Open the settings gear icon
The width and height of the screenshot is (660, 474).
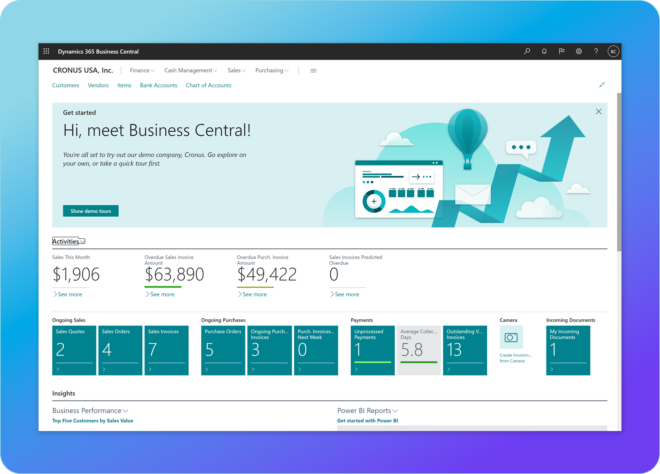pos(579,52)
